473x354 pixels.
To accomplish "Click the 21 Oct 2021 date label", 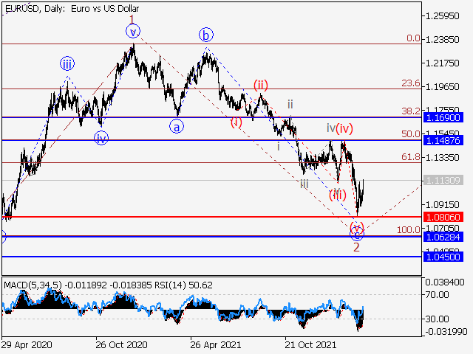I will (310, 344).
